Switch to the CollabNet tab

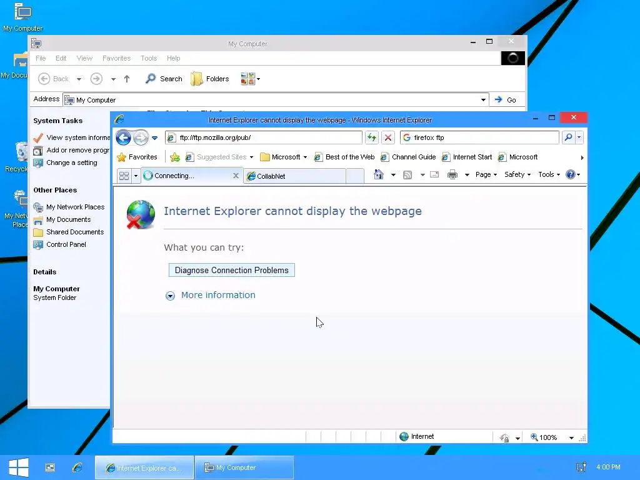294,176
